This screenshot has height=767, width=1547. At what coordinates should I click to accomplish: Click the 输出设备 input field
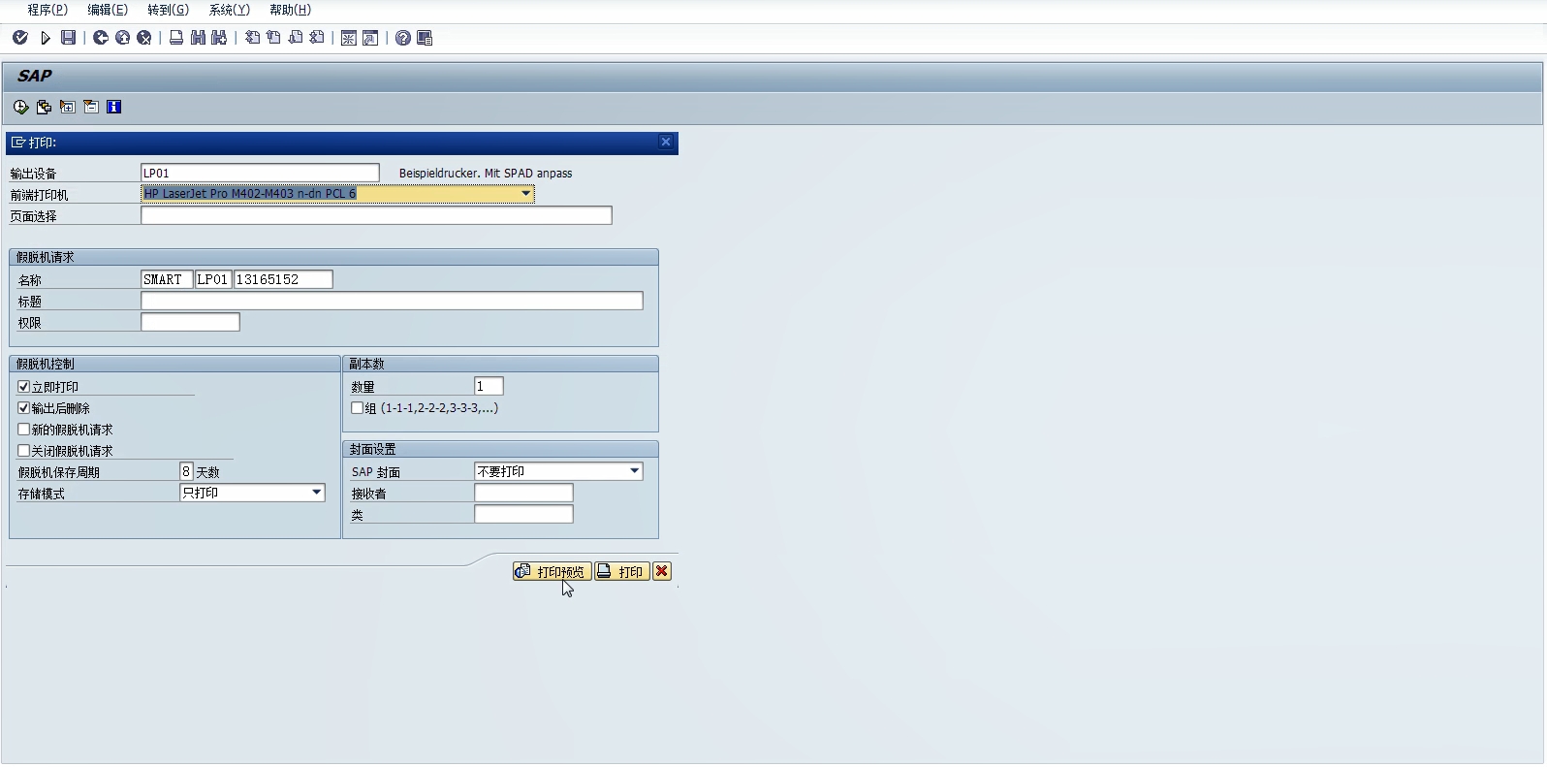(260, 173)
